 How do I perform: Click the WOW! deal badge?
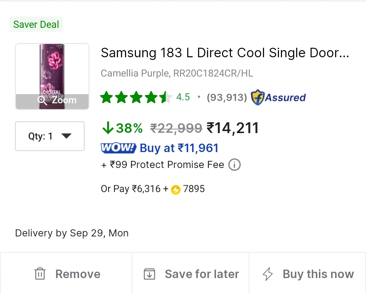click(x=118, y=148)
